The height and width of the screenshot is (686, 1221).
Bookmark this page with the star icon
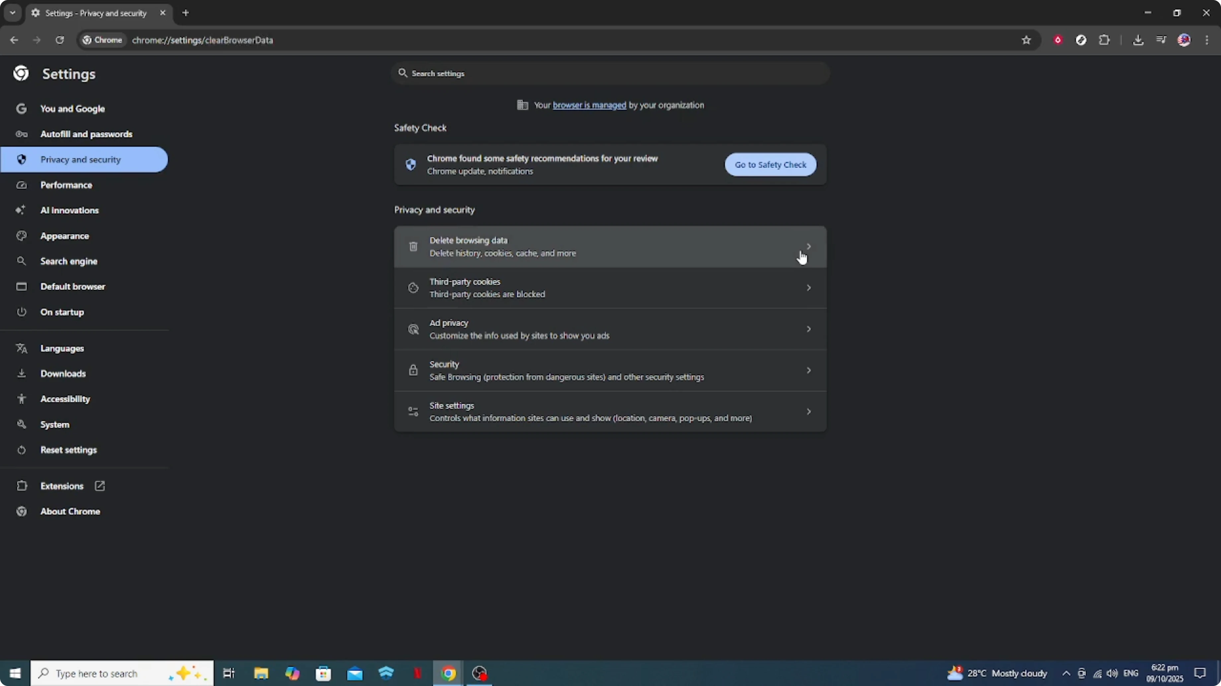click(1026, 40)
